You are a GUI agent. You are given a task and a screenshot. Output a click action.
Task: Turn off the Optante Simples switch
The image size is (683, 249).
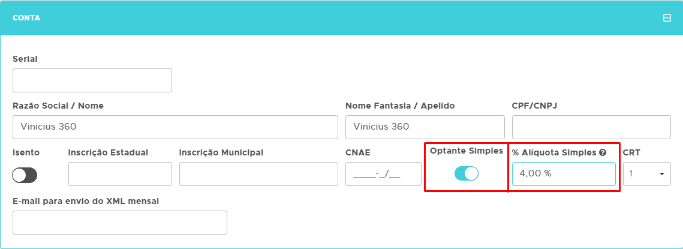[467, 173]
